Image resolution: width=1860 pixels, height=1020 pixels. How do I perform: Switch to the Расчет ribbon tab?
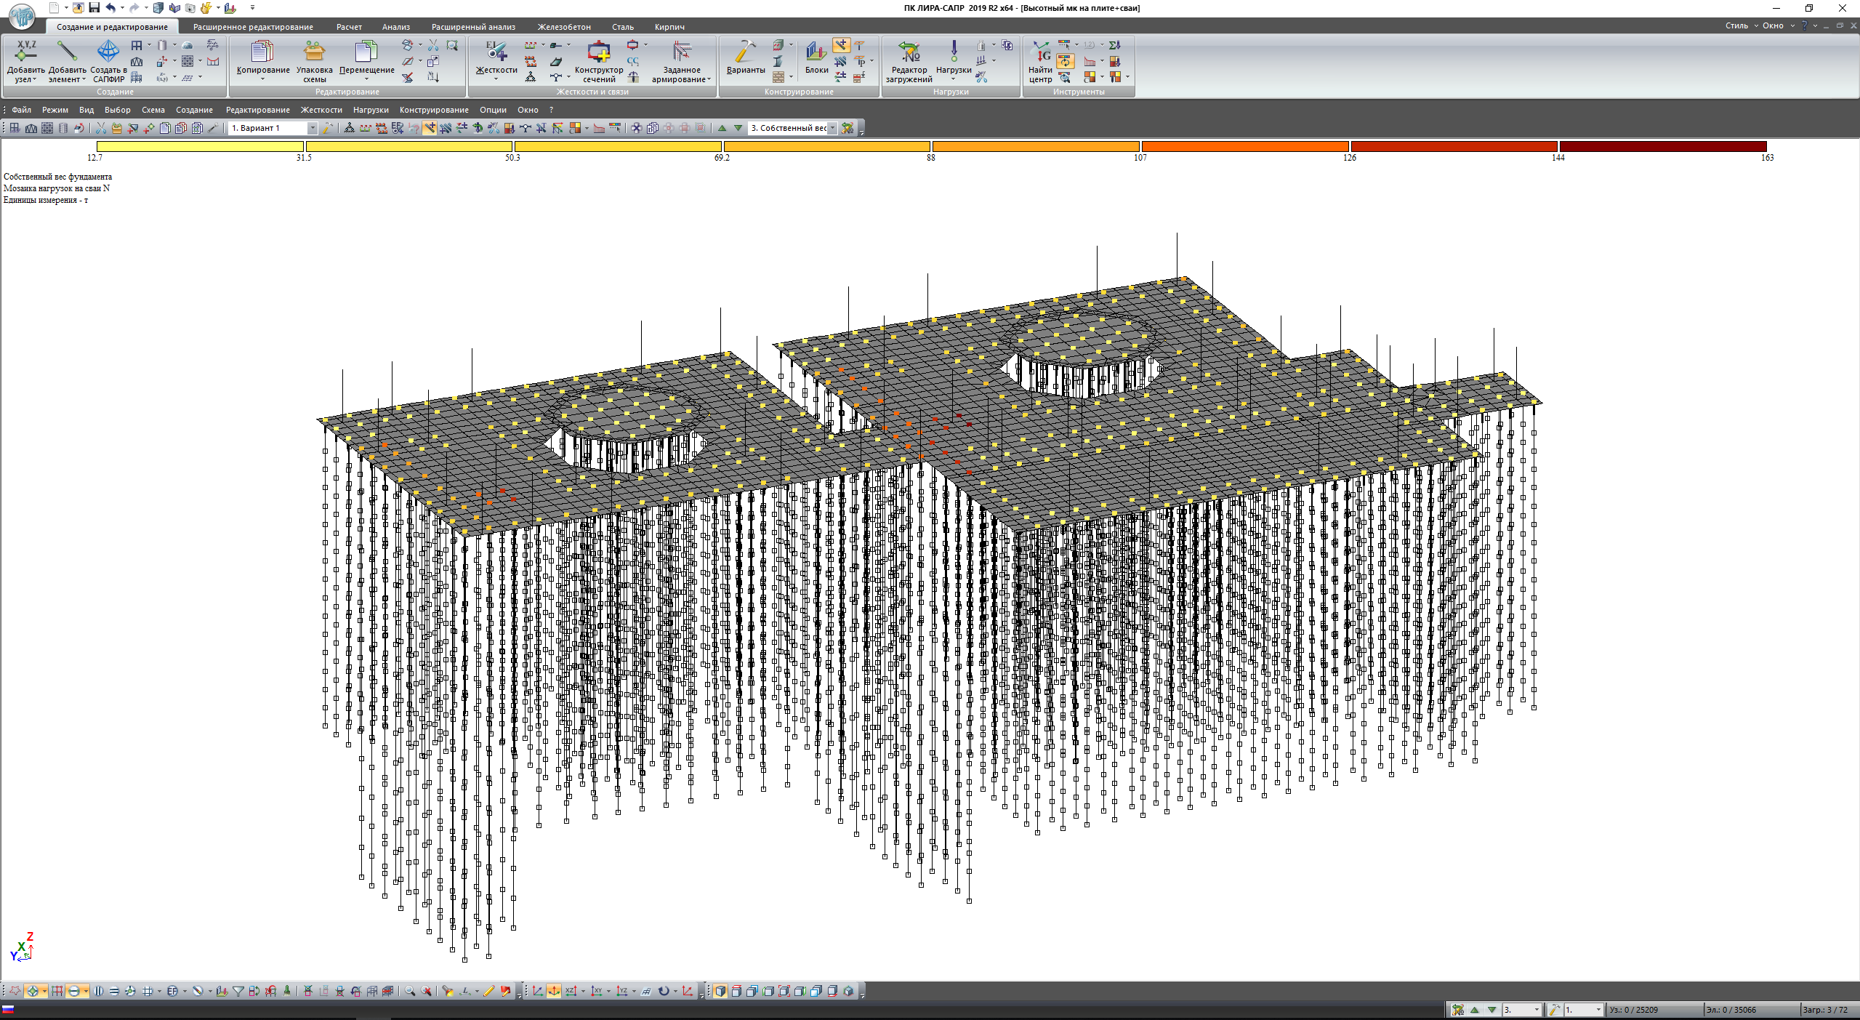[349, 27]
